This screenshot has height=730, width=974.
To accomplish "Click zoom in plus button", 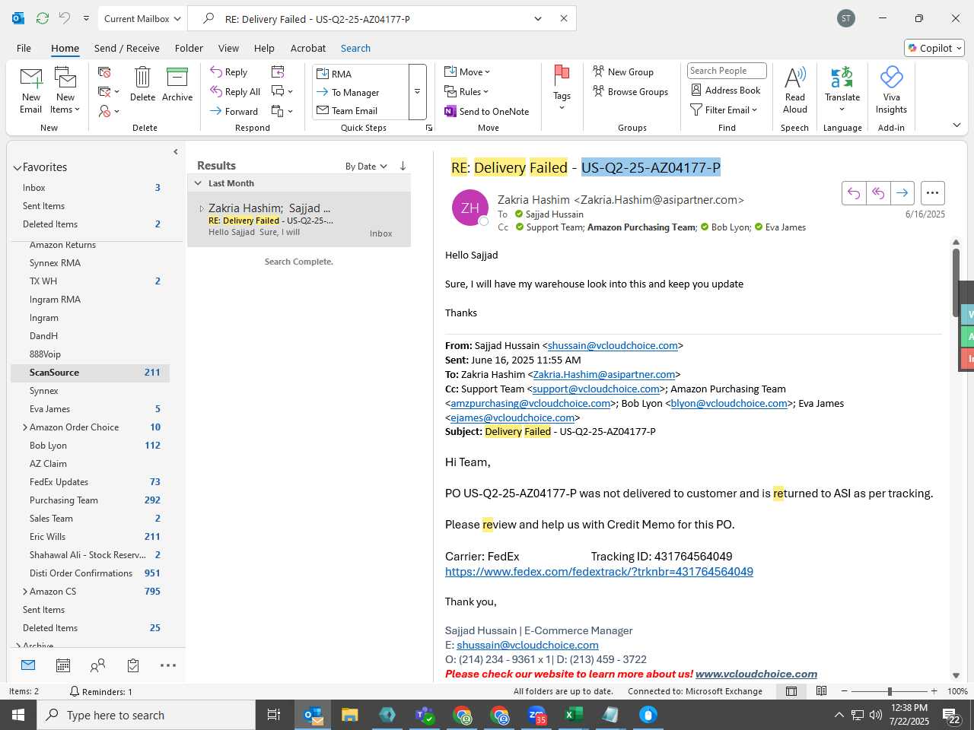I will click(x=934, y=691).
